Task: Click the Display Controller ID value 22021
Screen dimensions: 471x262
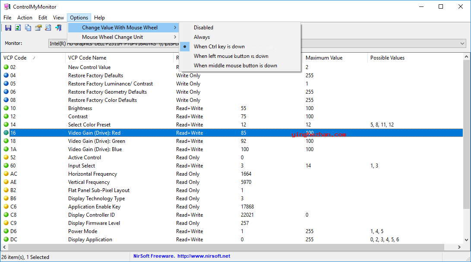Action: point(247,215)
